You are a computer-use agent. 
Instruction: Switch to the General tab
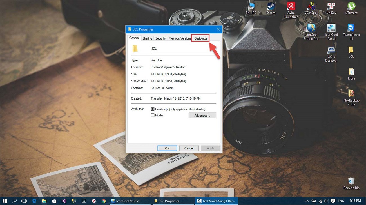coord(134,38)
